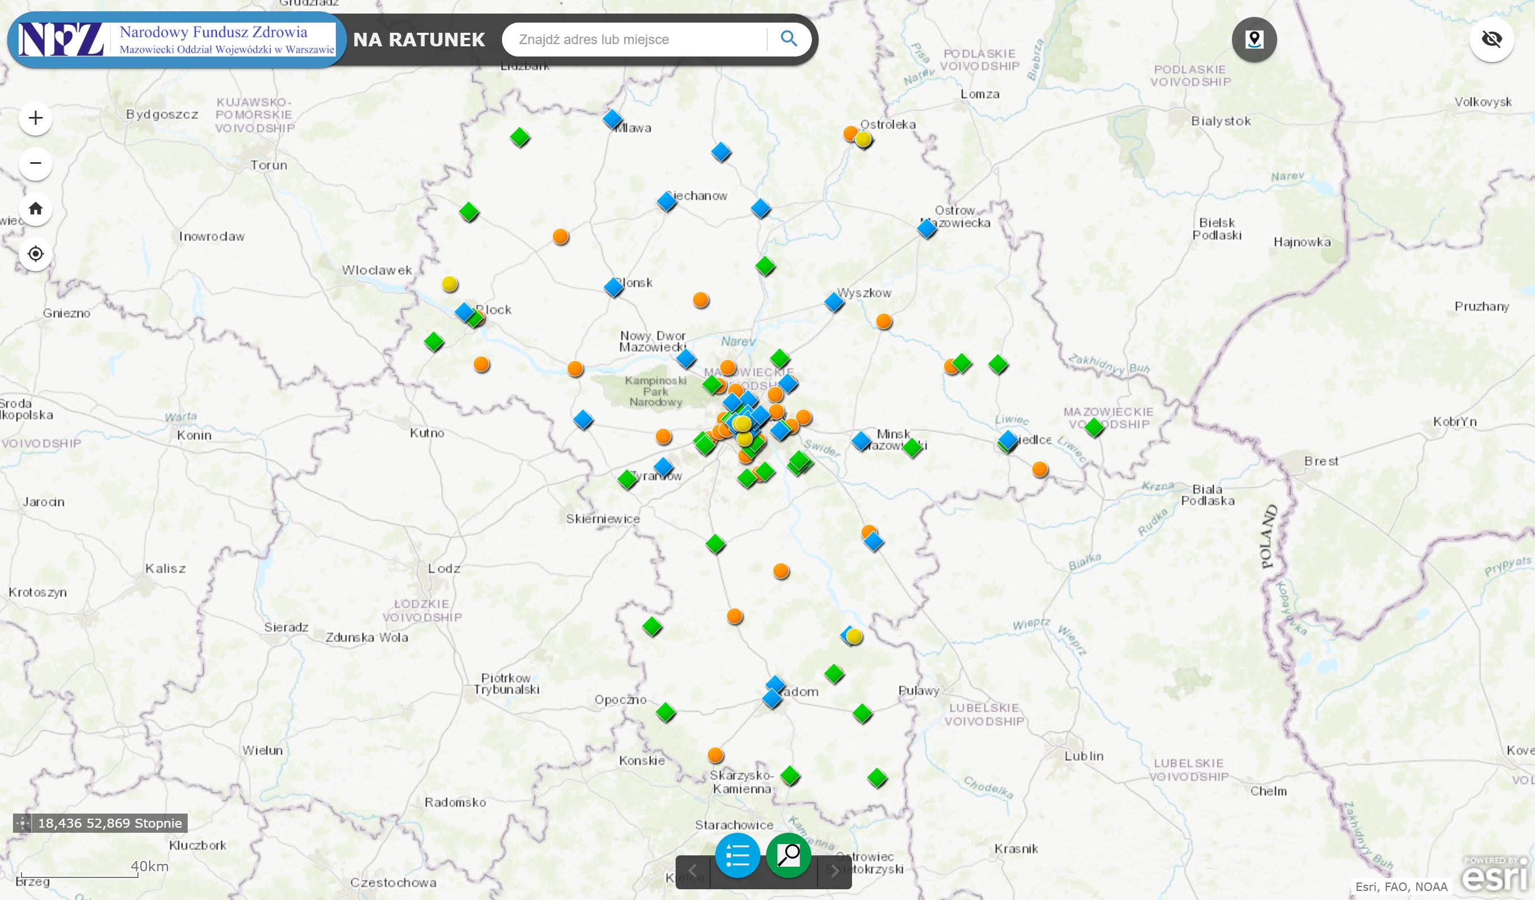Select the blue diamond marker at Mlawa
Viewport: 1535px width, 900px height.
pos(612,119)
